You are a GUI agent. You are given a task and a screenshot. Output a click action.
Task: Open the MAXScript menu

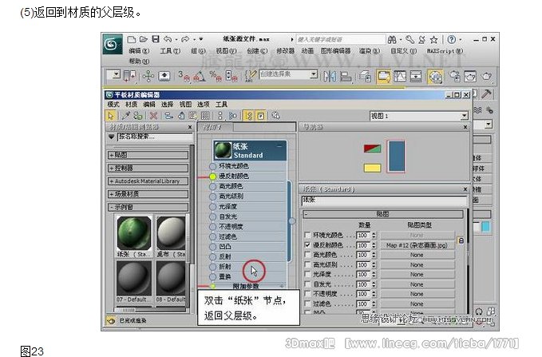445,51
